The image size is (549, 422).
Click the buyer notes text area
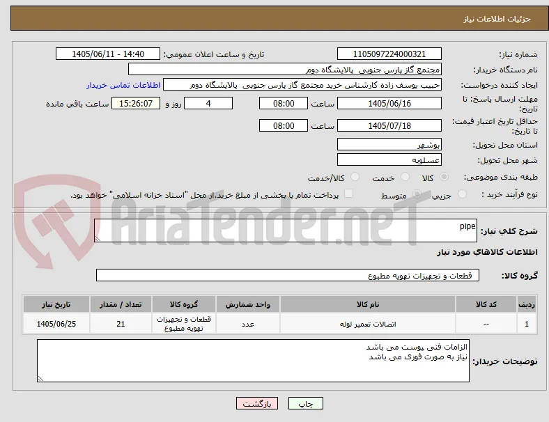(253, 361)
